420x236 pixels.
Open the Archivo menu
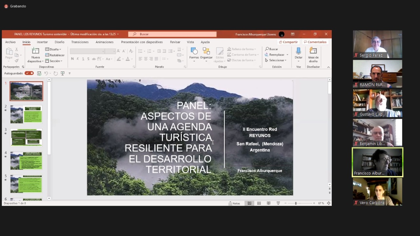pos(10,42)
